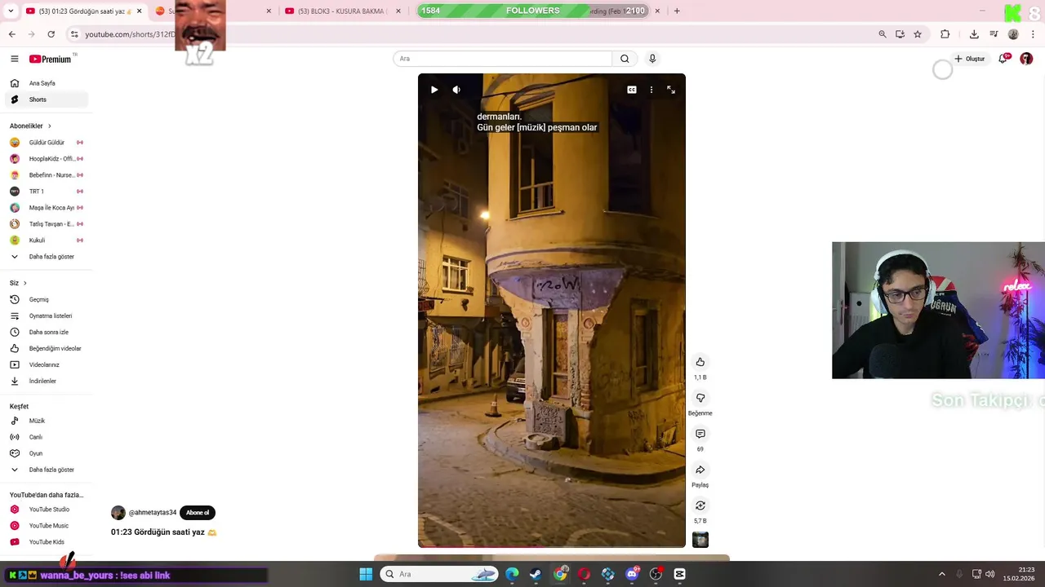Viewport: 1045px width, 587px height.
Task: Open Kukuli subscription channel
Action: click(47, 241)
